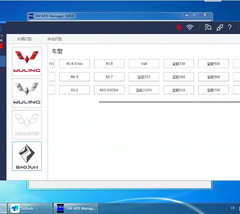This screenshot has height=214, width=240.
Task: Choose the RM-5 model
Action: click(x=74, y=77)
